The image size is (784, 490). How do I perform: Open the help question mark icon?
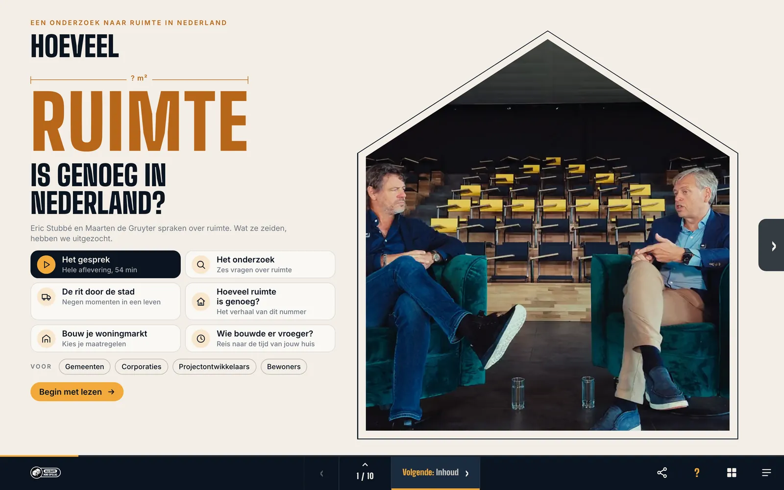697,472
